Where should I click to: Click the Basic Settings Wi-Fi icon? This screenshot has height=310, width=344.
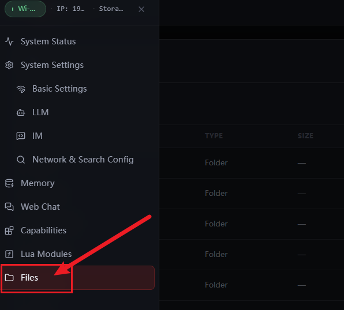(x=21, y=89)
